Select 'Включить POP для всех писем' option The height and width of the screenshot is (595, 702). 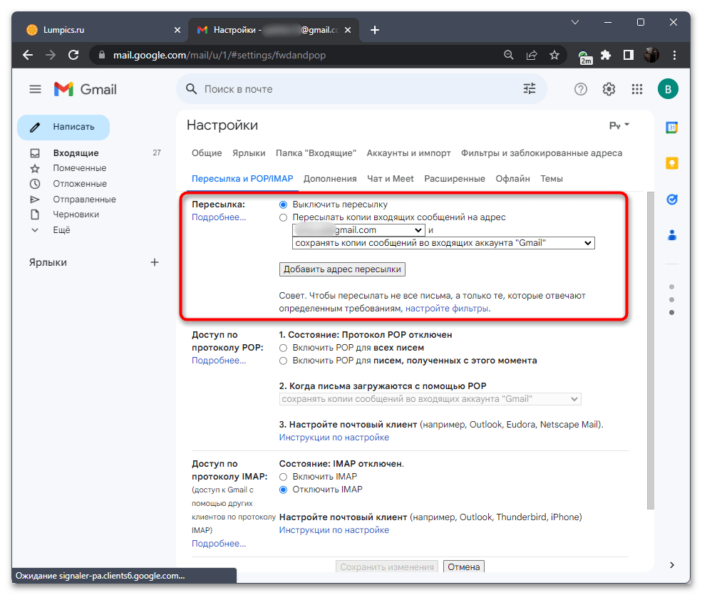pyautogui.click(x=284, y=348)
